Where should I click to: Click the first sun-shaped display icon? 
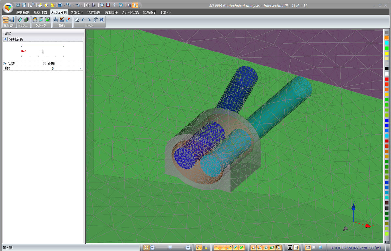click(40, 5)
